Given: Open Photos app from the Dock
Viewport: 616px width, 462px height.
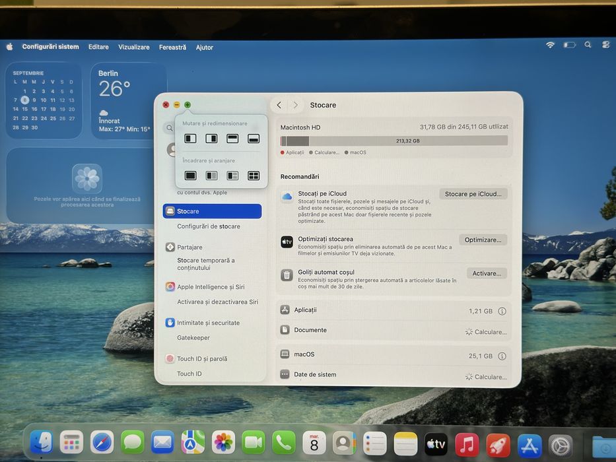Looking at the screenshot, I should [223, 442].
